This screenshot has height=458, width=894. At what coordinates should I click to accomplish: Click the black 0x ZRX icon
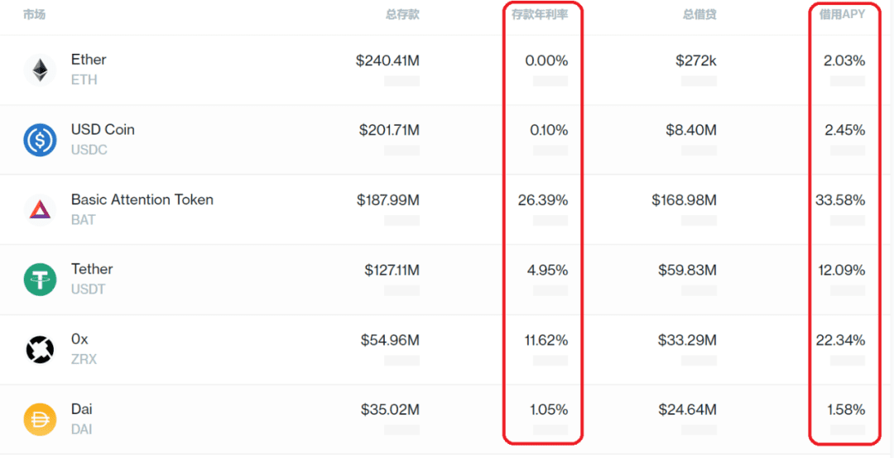pyautogui.click(x=40, y=350)
